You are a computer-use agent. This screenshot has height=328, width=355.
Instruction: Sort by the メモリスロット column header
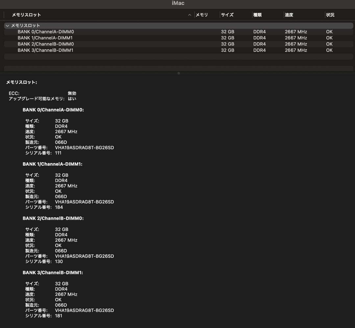pyautogui.click(x=26, y=15)
